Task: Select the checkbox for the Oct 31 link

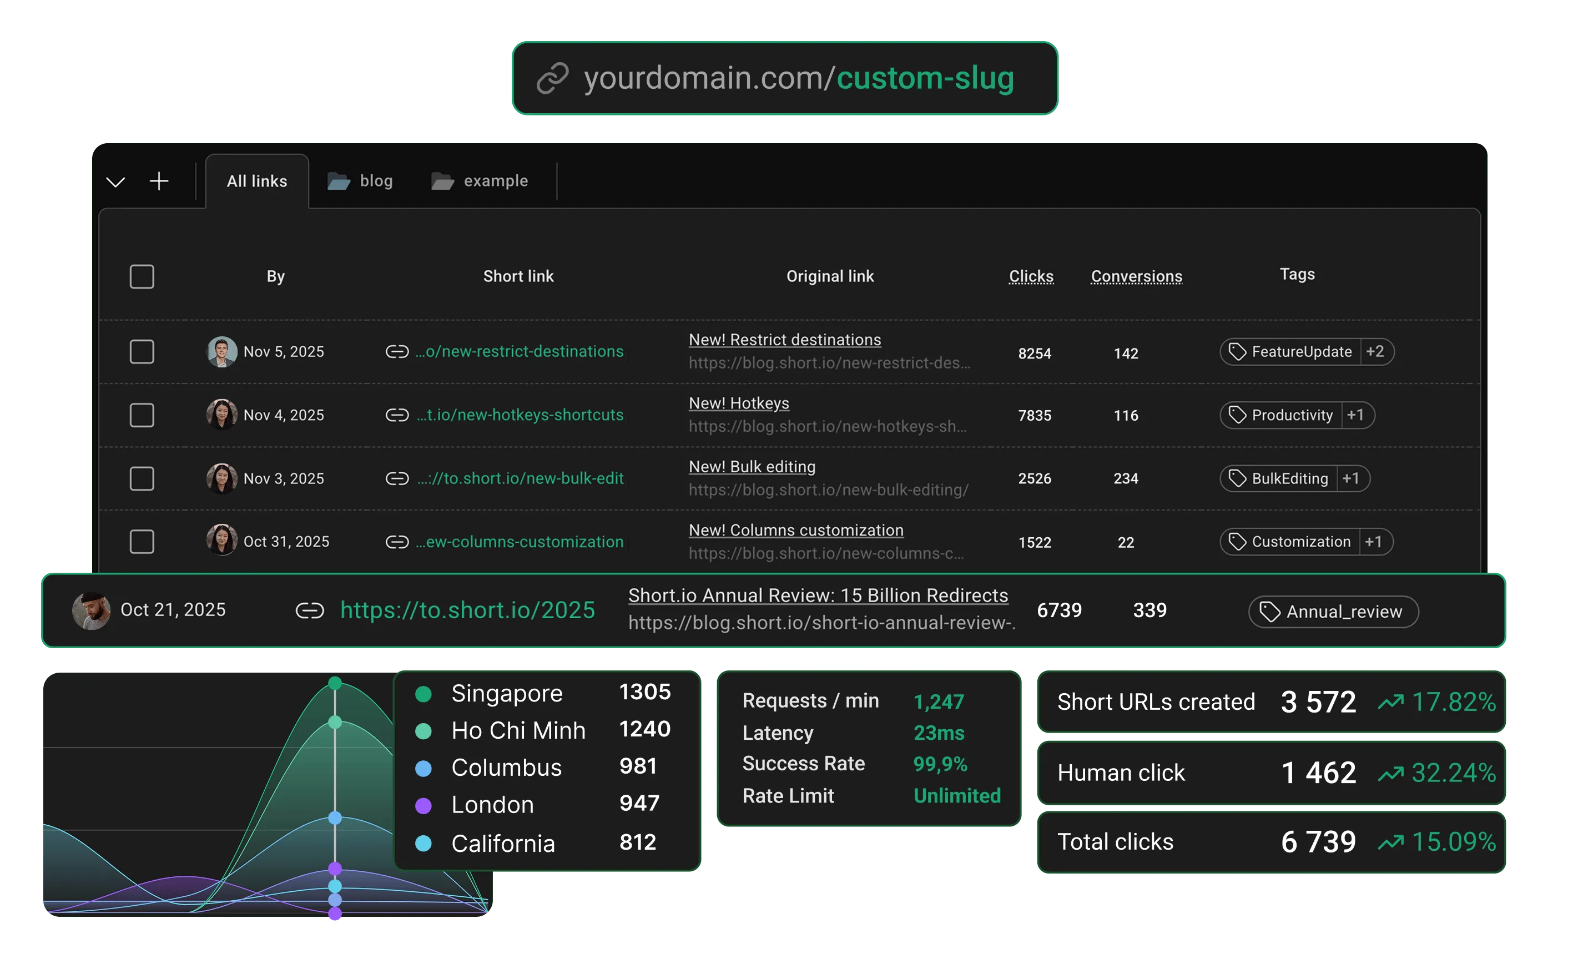Action: click(142, 542)
